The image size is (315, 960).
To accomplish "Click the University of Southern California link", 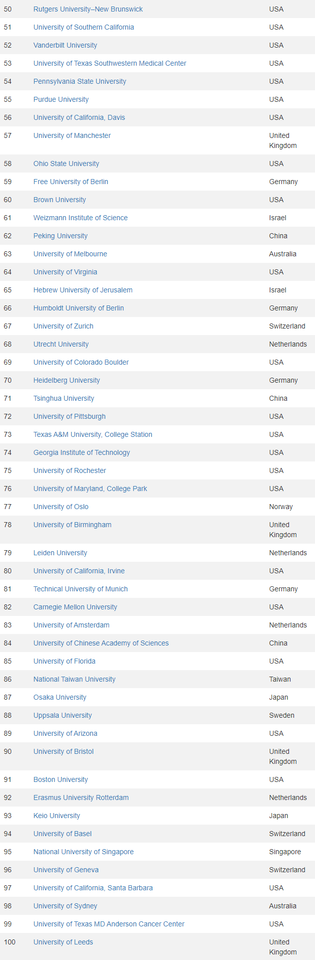I will click(x=83, y=27).
